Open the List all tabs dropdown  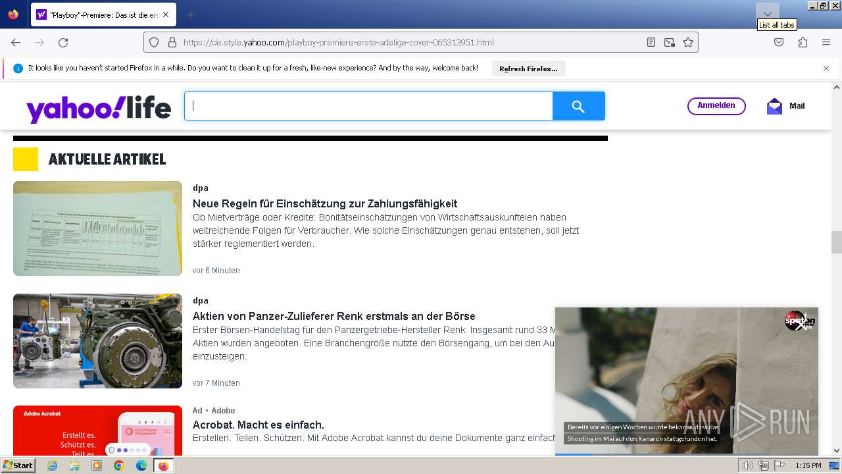[767, 14]
